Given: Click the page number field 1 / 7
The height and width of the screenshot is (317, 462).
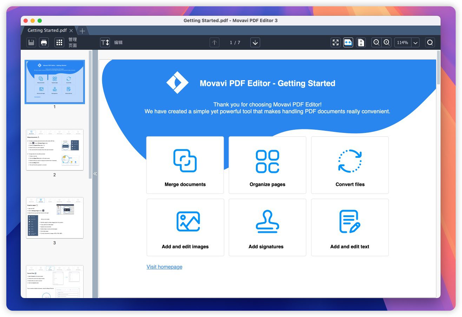Looking at the screenshot, I should (235, 42).
